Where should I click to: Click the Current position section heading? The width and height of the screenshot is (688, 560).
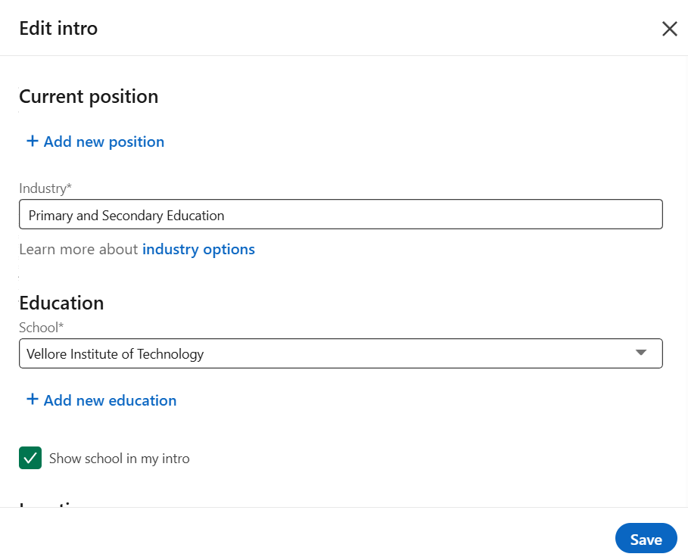[x=89, y=97]
